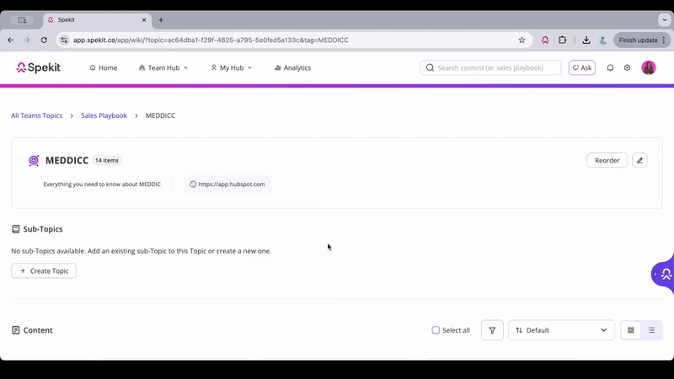Reload the page
Screen dimensions: 674x379
[44, 40]
